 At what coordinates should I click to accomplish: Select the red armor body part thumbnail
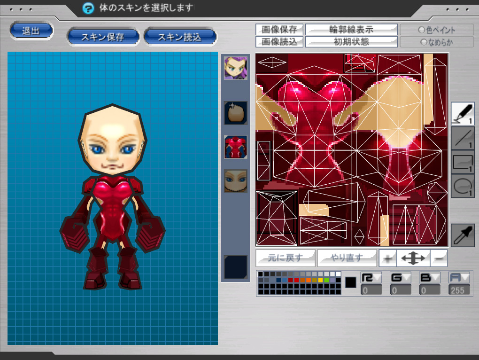(x=236, y=147)
